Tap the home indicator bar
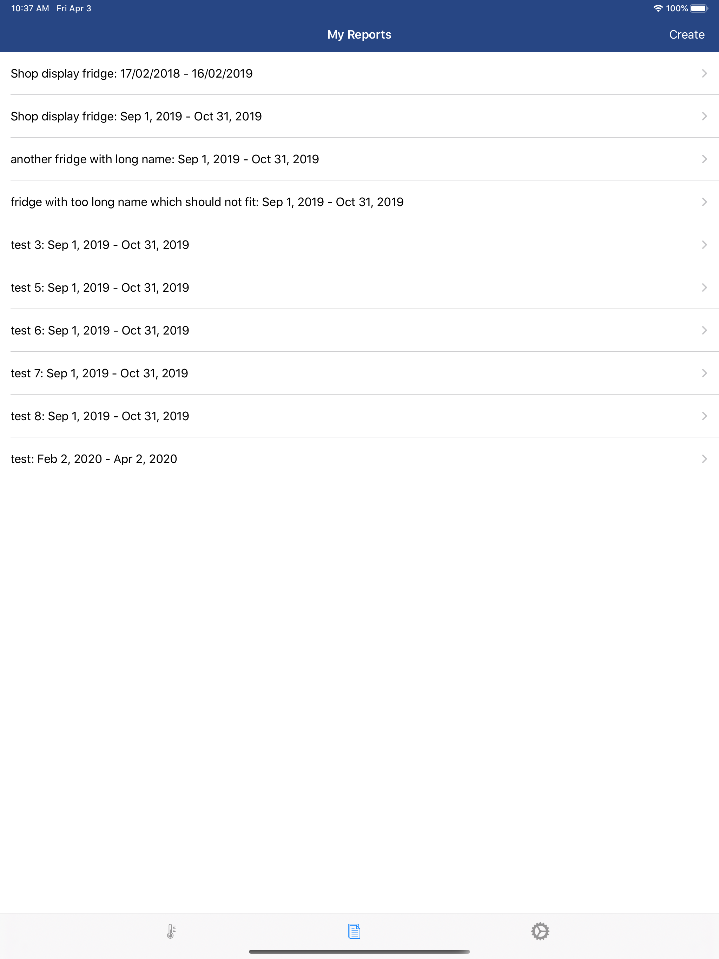Viewport: 719px width, 959px height. point(359,952)
